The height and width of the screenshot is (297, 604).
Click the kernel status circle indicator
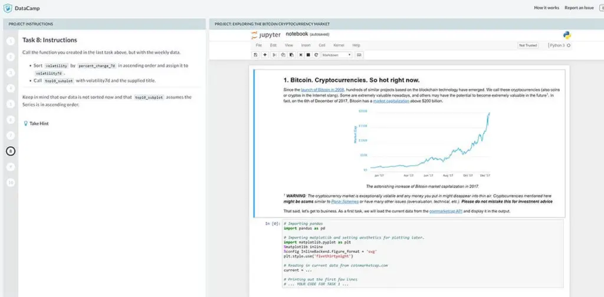(569, 45)
